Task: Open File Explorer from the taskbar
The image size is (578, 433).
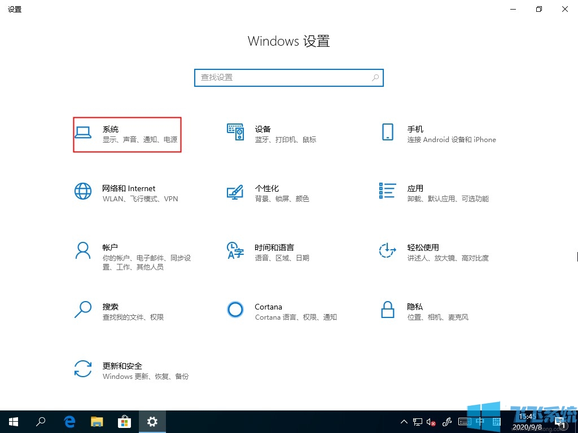Action: pos(97,421)
